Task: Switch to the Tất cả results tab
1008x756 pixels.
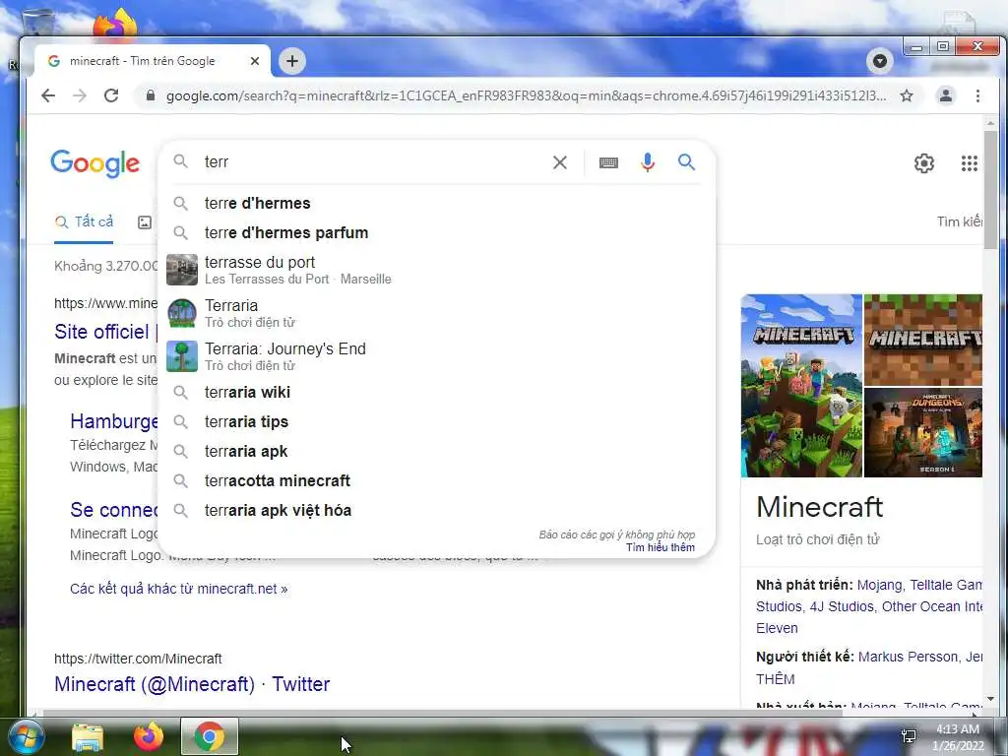Action: coord(85,221)
